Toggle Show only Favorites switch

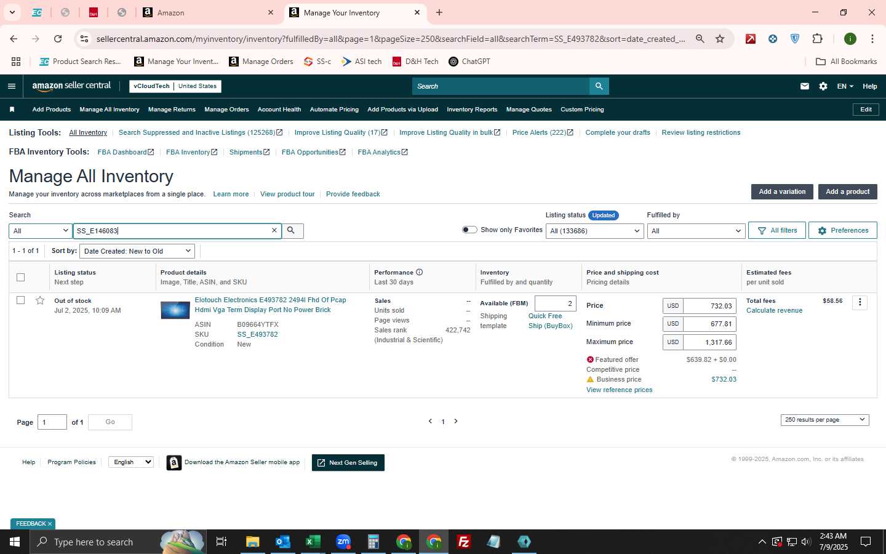(x=469, y=230)
